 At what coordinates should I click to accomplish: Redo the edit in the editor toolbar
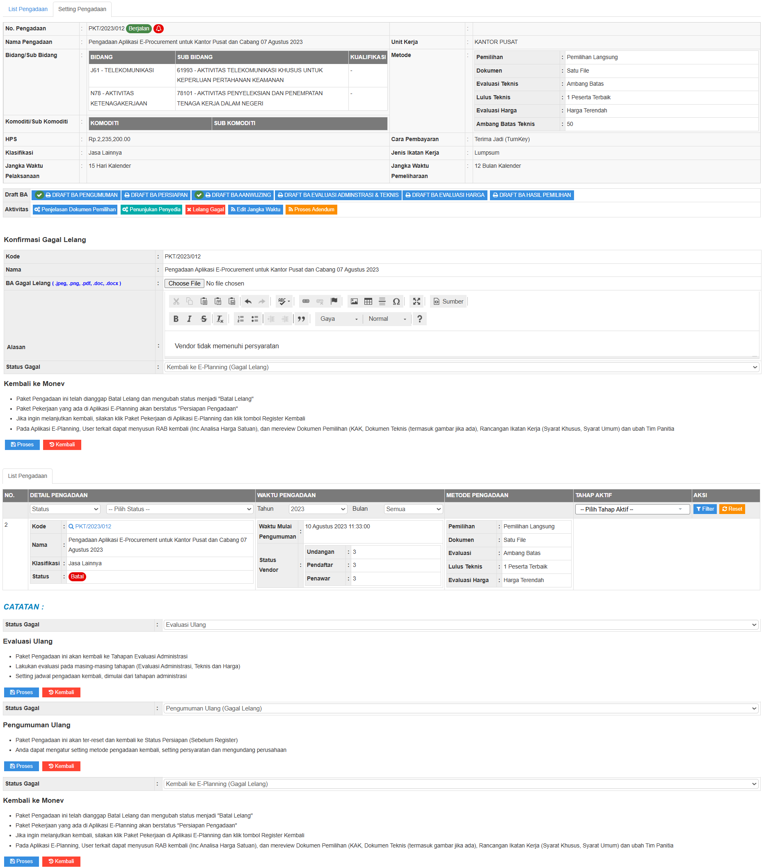click(x=262, y=302)
